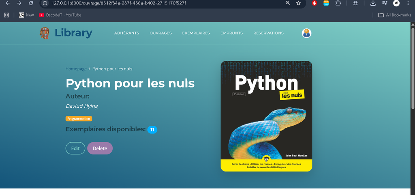This screenshot has height=195, width=415.
Task: Click the Edit button
Action: tap(75, 148)
